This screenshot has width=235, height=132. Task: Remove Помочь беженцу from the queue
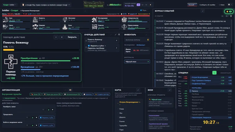coord(116,40)
